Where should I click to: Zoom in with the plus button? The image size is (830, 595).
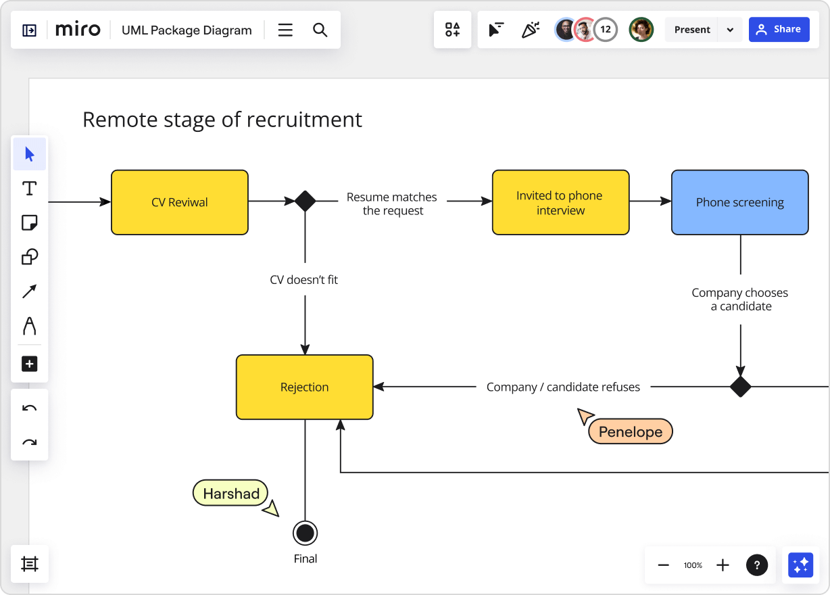click(723, 565)
